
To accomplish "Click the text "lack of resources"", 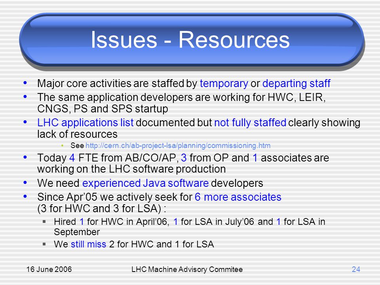I will pos(77,134).
